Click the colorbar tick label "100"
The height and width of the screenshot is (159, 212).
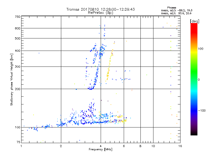click(x=201, y=49)
